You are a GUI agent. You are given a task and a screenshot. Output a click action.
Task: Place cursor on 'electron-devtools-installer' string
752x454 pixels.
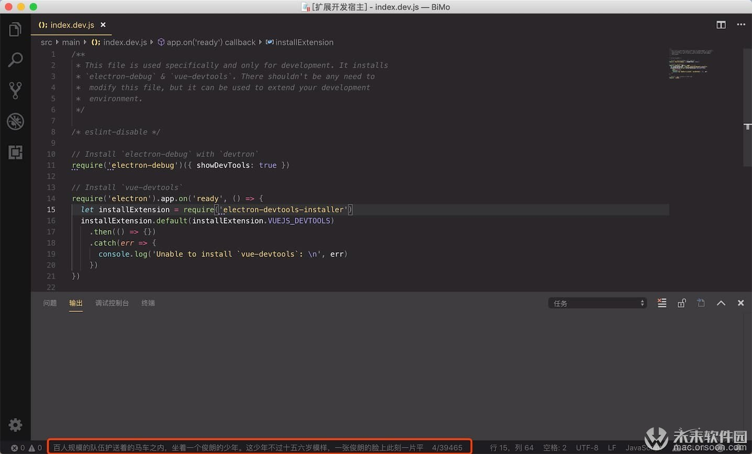click(283, 209)
